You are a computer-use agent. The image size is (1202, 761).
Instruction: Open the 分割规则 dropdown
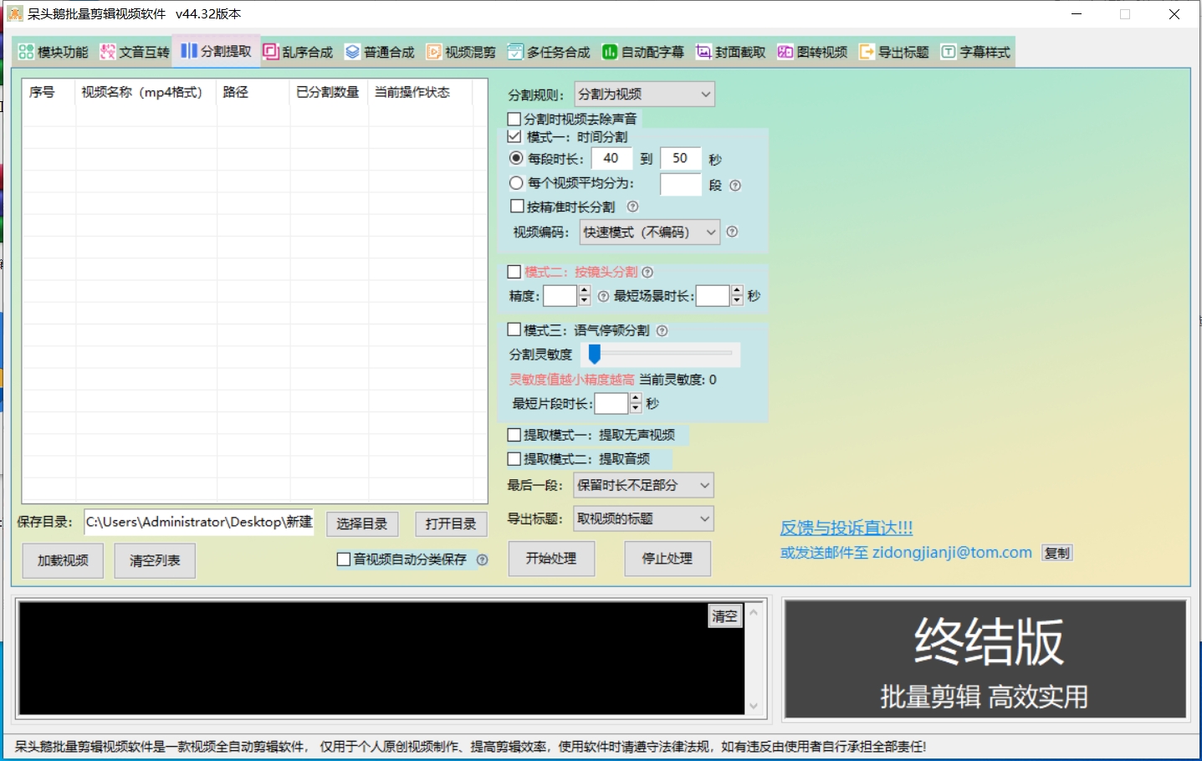tap(643, 94)
